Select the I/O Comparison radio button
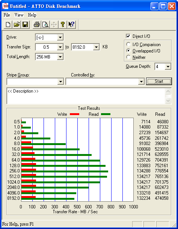Image resolution: width=178 pixels, height=229 pixels. [128, 44]
